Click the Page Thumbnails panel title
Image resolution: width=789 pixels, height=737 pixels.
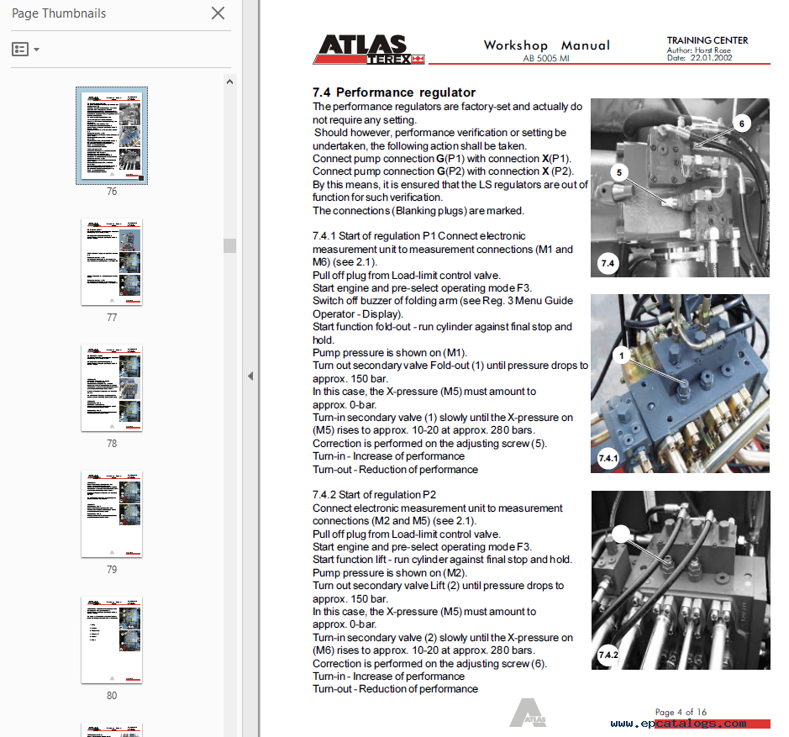(59, 13)
